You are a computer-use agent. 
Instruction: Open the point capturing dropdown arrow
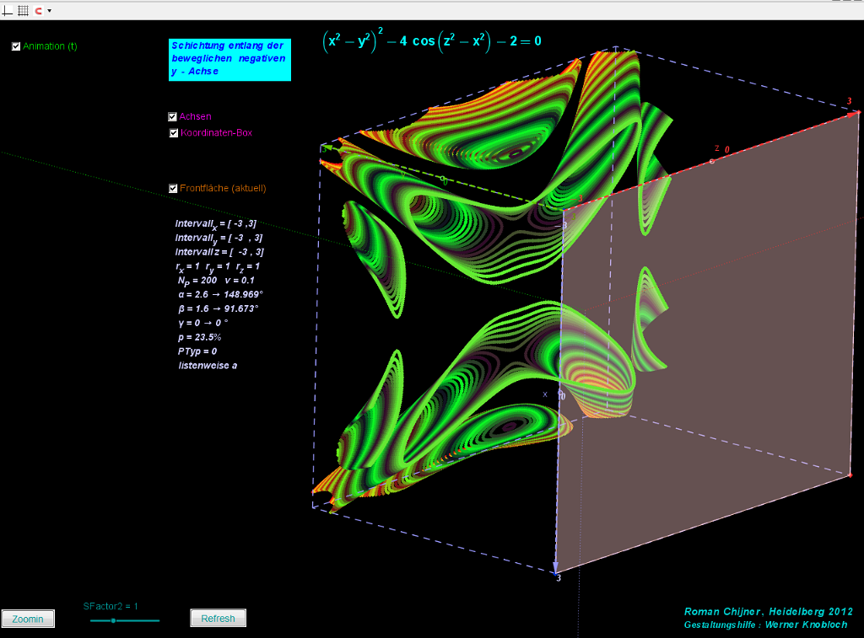click(x=50, y=11)
